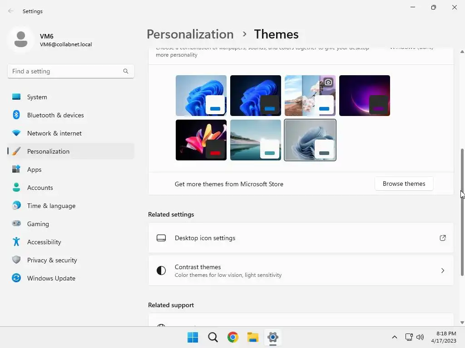Image resolution: width=465 pixels, height=348 pixels.
Task: Open Desktop icon settings
Action: 301,238
